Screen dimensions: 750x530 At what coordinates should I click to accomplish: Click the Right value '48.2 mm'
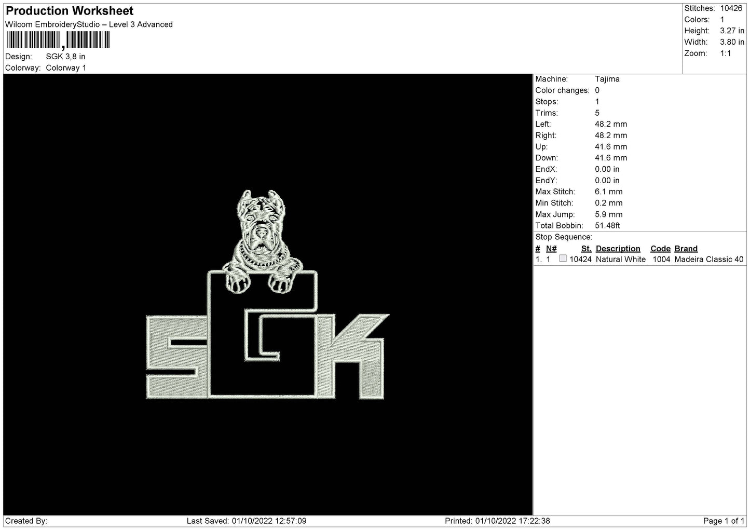[x=611, y=135]
